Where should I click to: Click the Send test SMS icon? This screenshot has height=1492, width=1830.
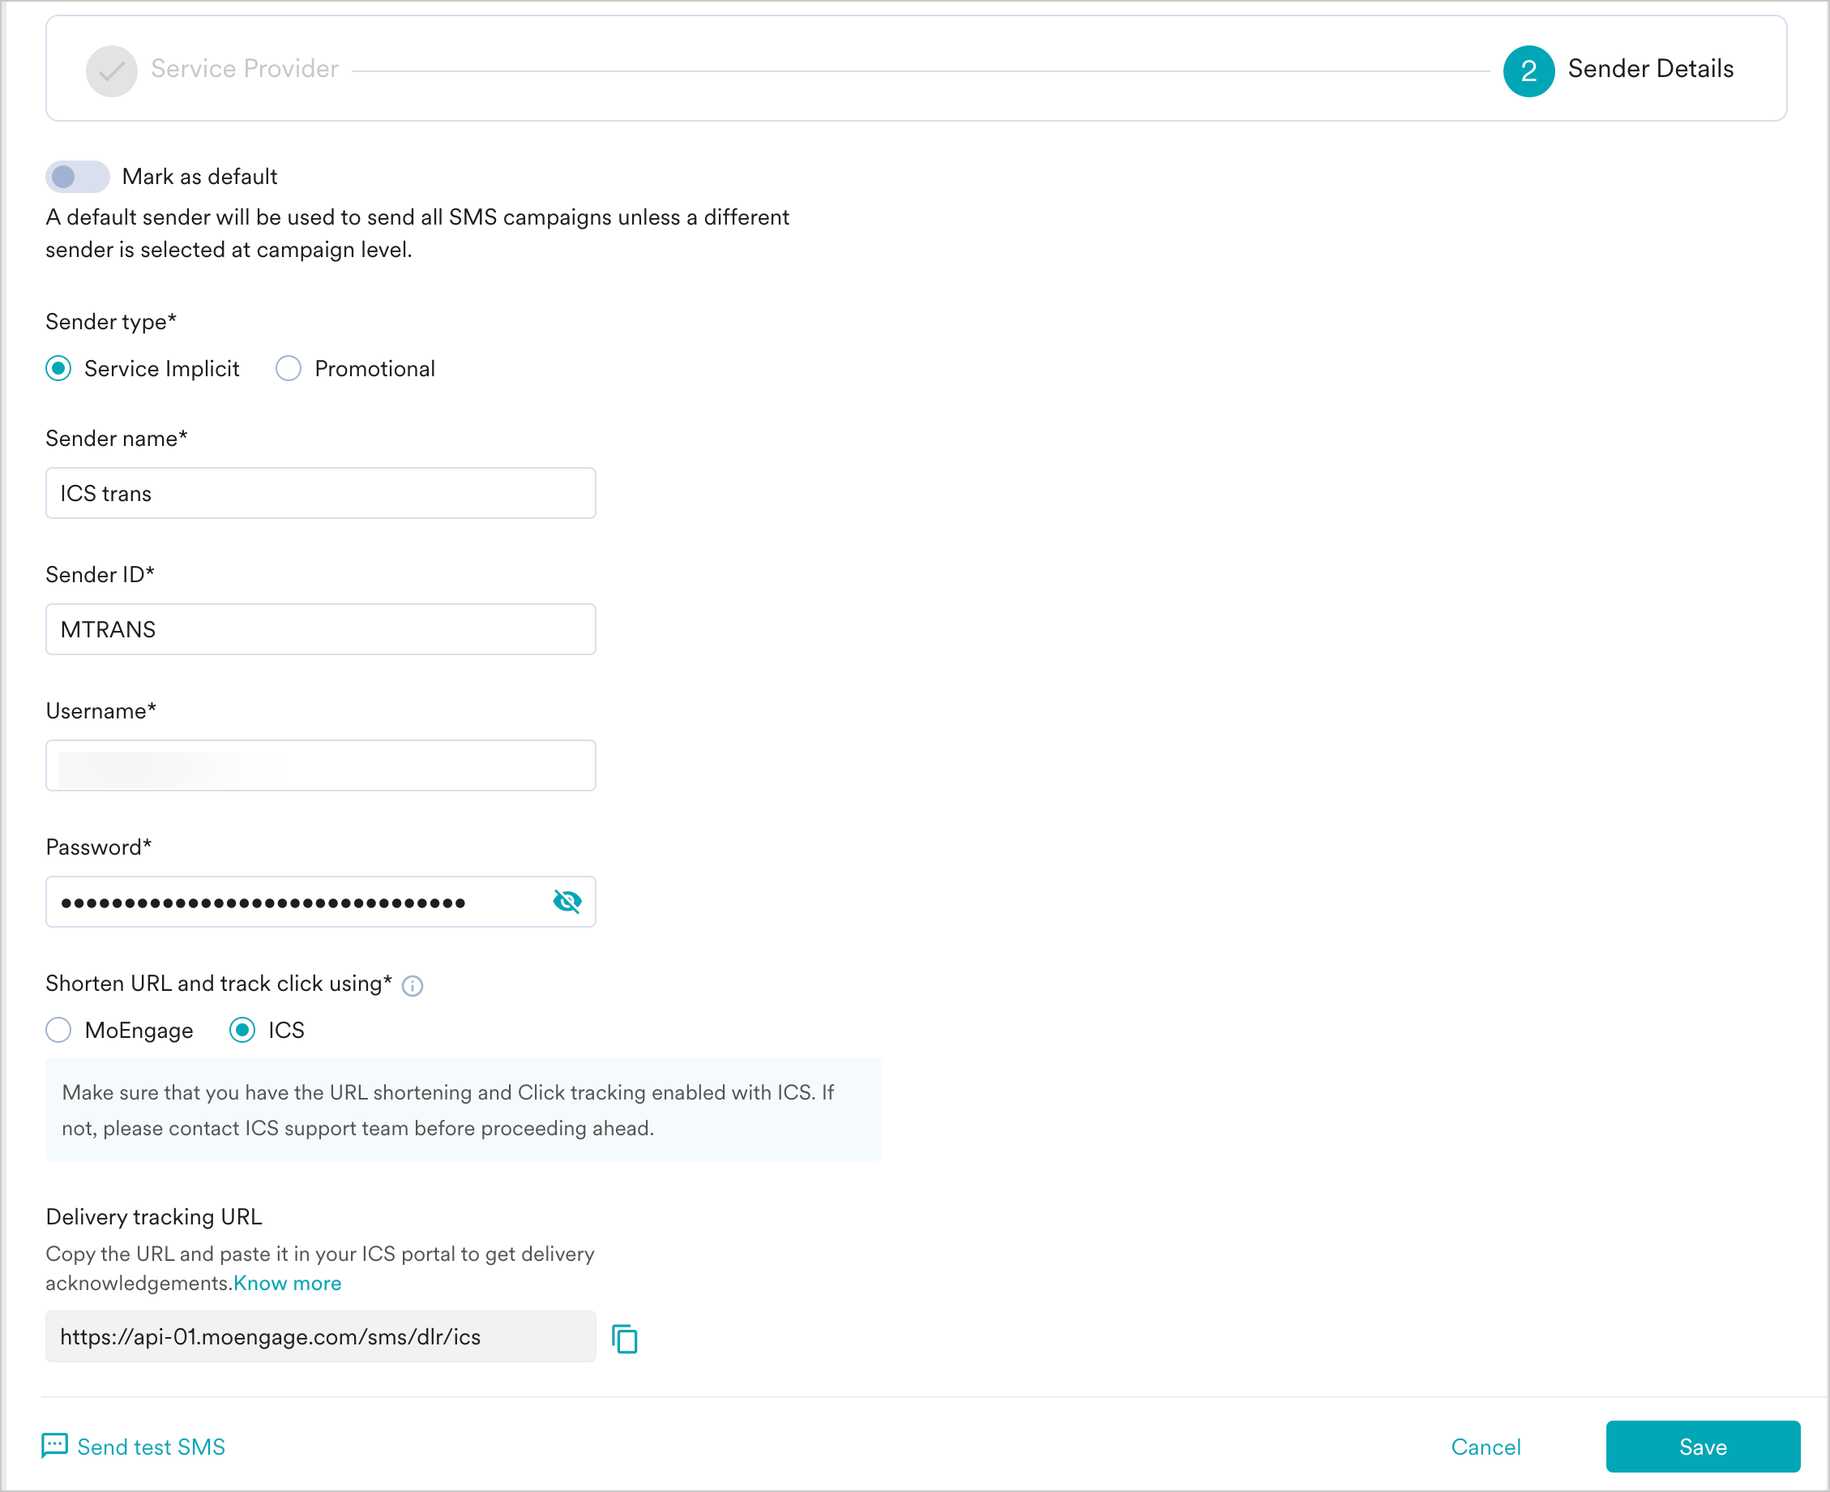pos(56,1445)
